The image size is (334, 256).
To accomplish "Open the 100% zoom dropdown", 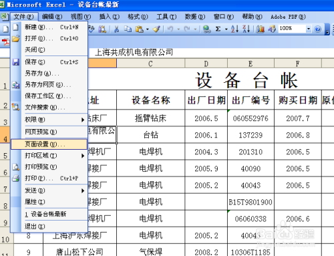I will pos(309,29).
